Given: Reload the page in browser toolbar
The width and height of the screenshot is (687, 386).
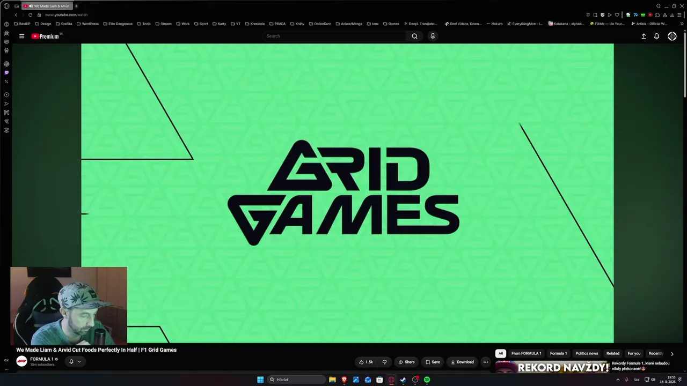Looking at the screenshot, I should click(x=30, y=15).
